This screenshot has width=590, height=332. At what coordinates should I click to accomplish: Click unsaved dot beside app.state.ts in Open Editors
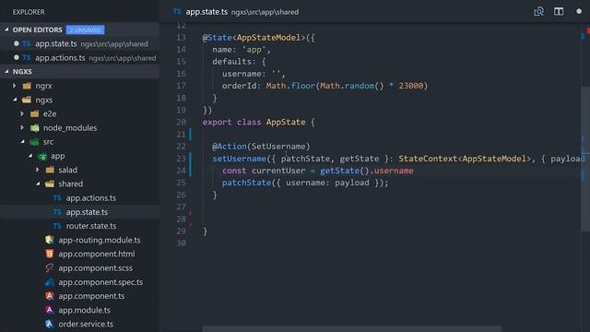tap(17, 43)
